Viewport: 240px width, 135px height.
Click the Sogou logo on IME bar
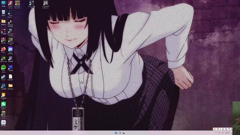coord(214,129)
